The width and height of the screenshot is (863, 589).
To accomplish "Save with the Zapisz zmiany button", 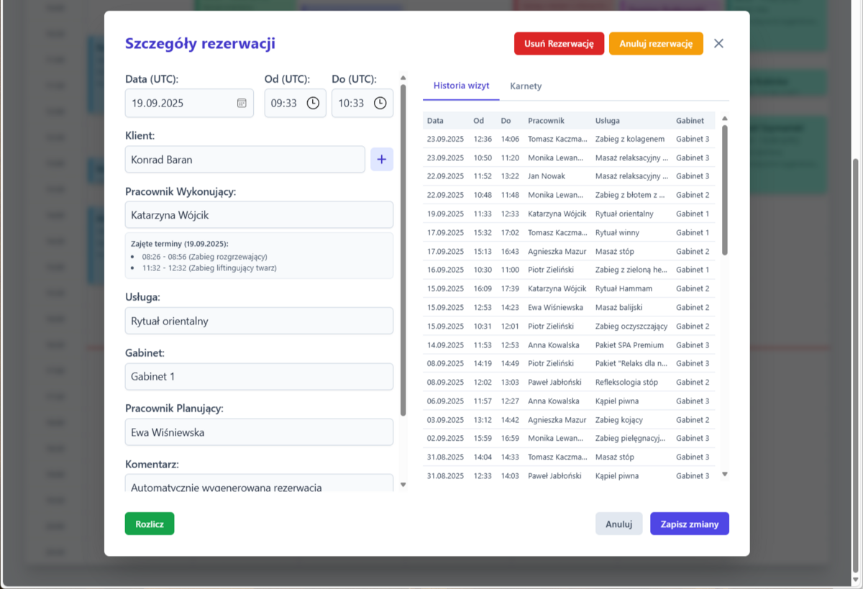I will tap(689, 524).
